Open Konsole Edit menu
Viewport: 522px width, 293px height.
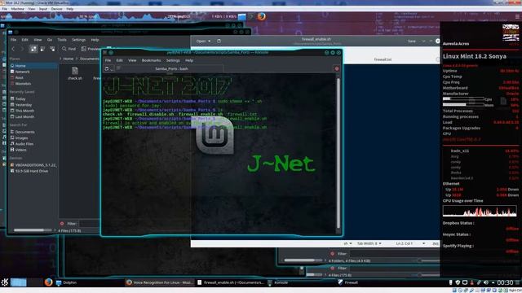click(x=120, y=60)
